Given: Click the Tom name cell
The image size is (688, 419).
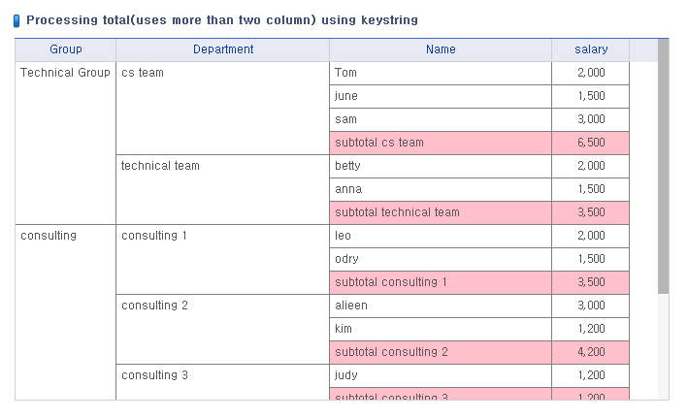Looking at the screenshot, I should [x=441, y=73].
